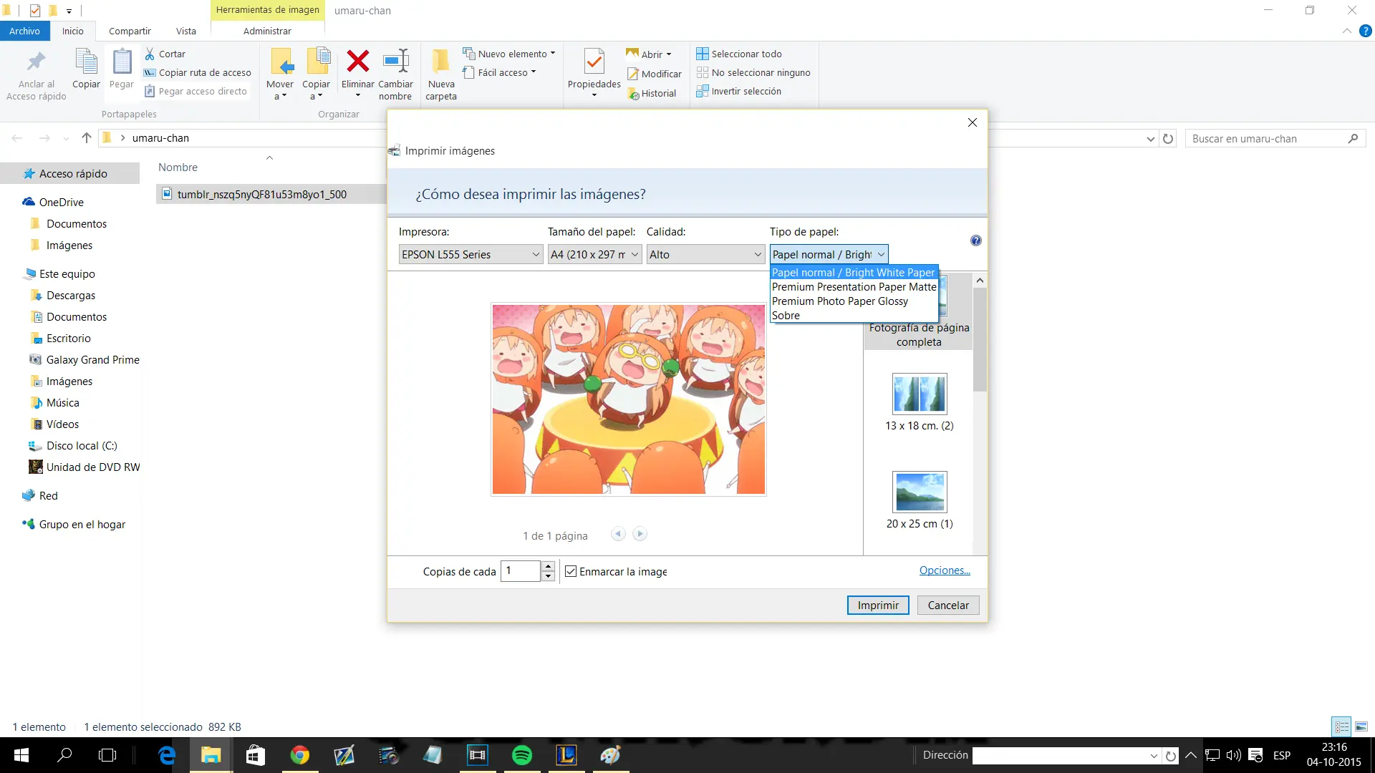The width and height of the screenshot is (1375, 773).
Task: Click the Eliminar red X icon
Action: click(x=357, y=62)
